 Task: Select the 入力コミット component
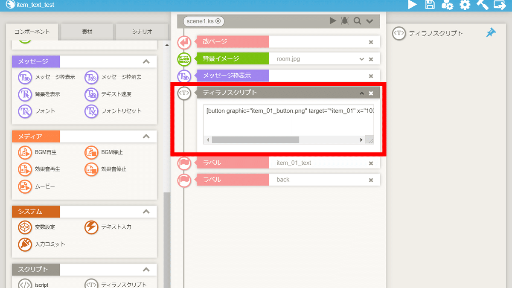(x=42, y=244)
